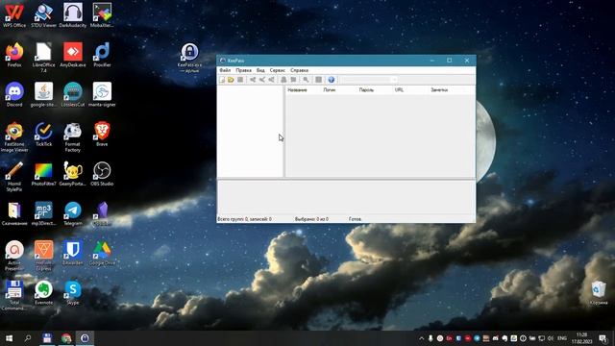Select the OBS Studio desktop icon

pos(102,174)
